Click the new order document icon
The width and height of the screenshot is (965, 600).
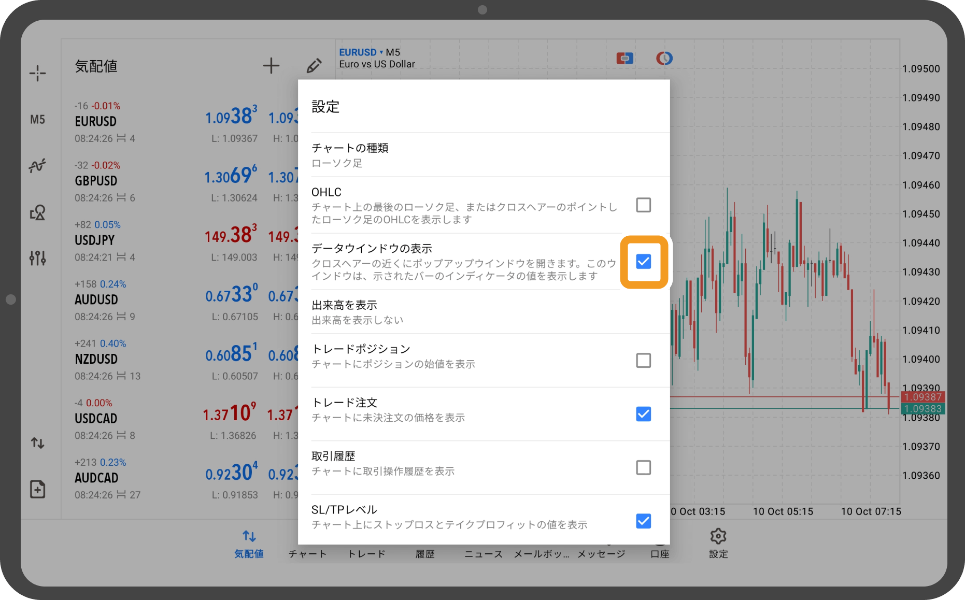tap(37, 489)
